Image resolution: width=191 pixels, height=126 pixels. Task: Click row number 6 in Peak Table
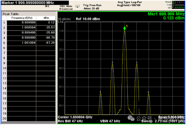[4, 48]
